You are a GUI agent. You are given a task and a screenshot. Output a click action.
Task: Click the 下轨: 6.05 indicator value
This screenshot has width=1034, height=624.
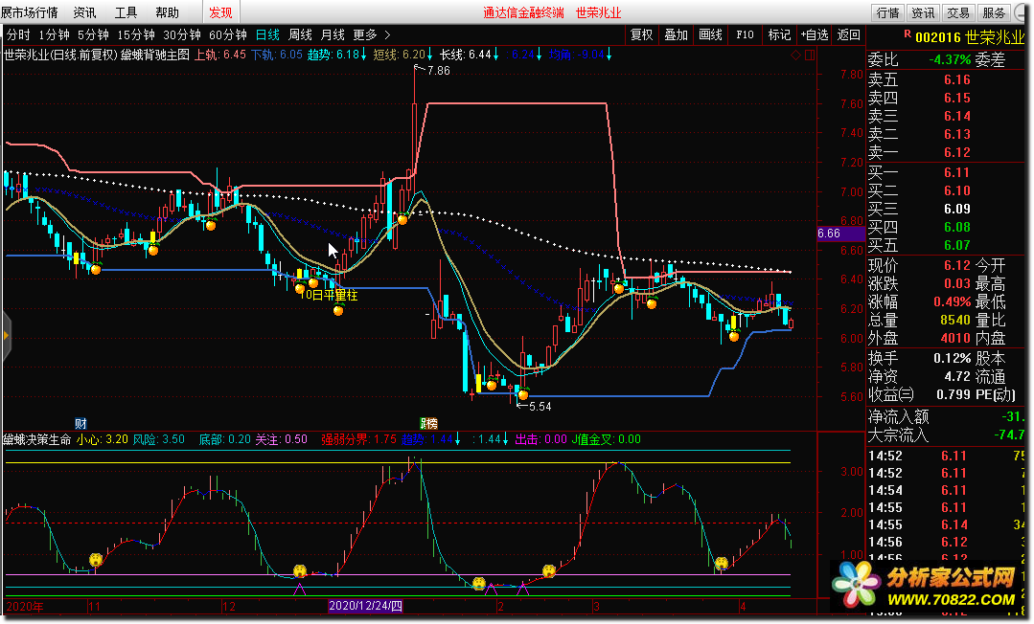[276, 55]
